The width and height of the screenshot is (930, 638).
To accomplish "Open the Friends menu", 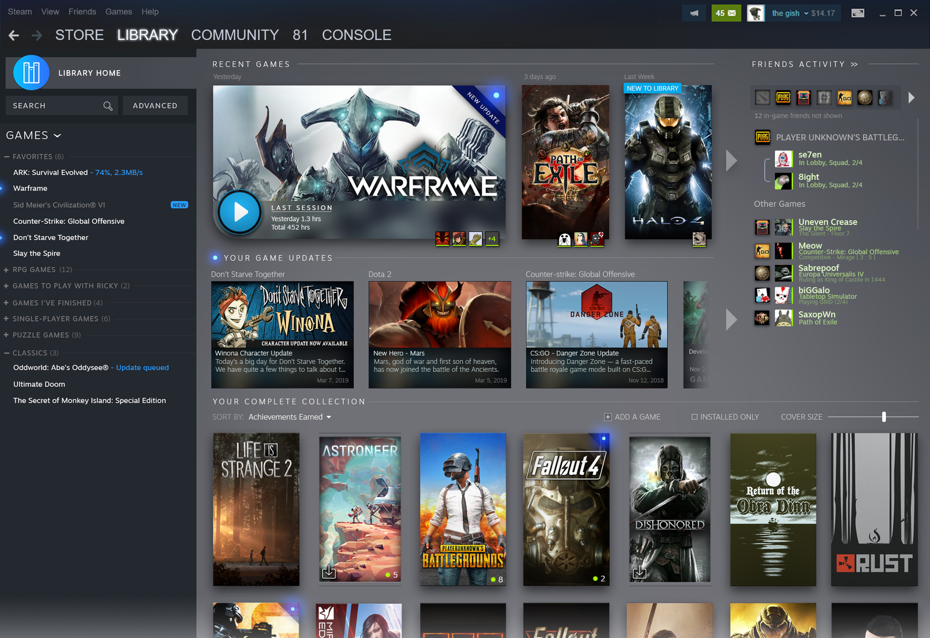I will [82, 12].
